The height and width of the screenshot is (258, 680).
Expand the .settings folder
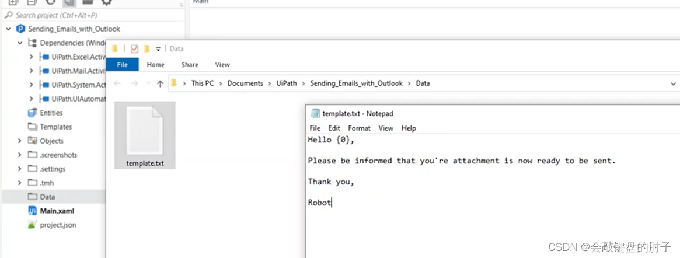(x=20, y=169)
